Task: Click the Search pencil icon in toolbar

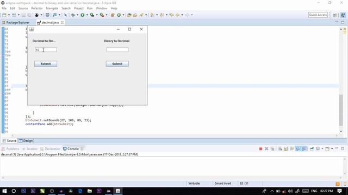Action: [141, 15]
